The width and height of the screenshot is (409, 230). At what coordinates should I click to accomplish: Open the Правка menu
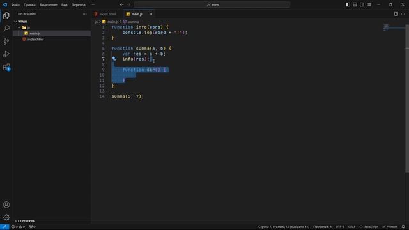[29, 4]
